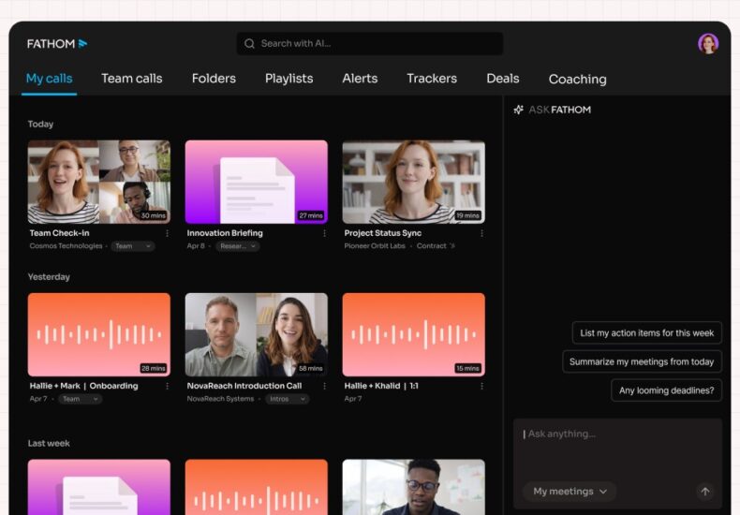Open the Team Check-in three-dot menu
740x515 pixels.
[168, 233]
